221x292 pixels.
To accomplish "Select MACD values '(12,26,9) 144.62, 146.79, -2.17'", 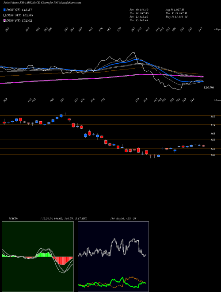I will pyautogui.click(x=61, y=219).
